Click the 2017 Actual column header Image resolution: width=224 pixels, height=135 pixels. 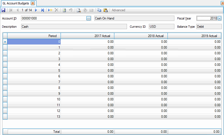point(87,36)
